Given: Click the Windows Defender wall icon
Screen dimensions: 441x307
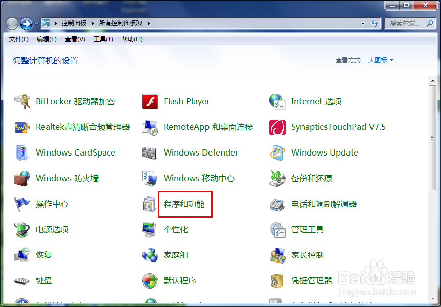Looking at the screenshot, I should 149,153.
